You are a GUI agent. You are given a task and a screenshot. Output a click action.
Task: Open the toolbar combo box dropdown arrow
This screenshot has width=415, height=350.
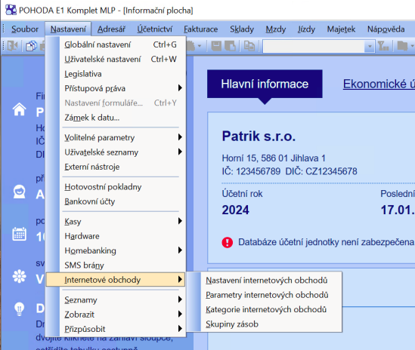370,47
